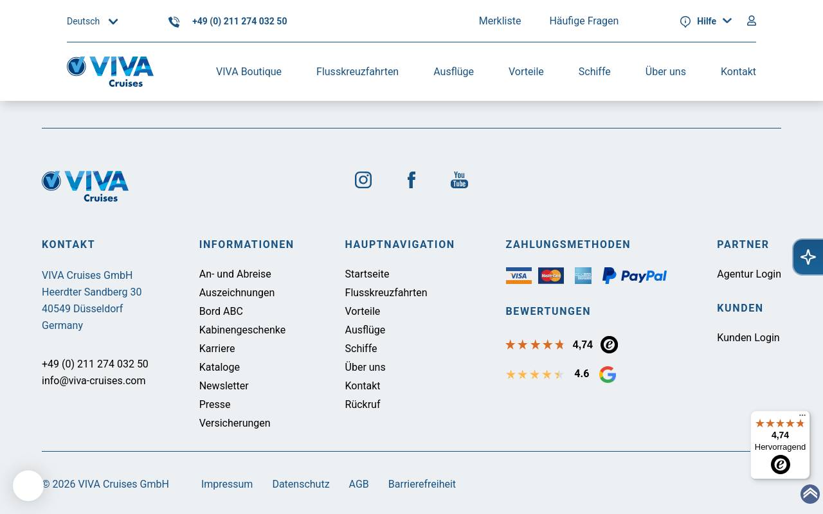Click the VIVA Cruises footer logo
The height and width of the screenshot is (514, 823).
(85, 186)
